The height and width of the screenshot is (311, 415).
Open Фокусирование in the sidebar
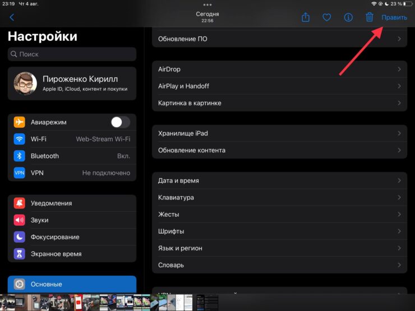coord(72,237)
